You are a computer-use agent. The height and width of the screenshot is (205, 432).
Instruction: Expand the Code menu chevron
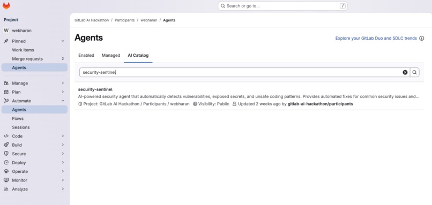(x=63, y=136)
